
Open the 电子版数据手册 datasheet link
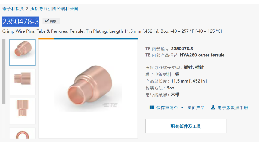pyautogui.click(x=233, y=108)
